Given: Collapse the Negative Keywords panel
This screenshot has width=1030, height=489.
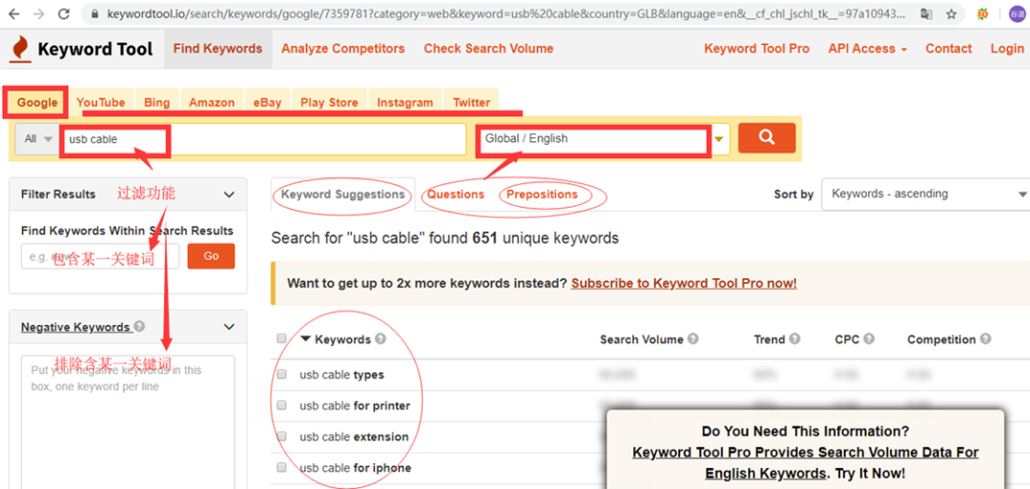Looking at the screenshot, I should [229, 327].
